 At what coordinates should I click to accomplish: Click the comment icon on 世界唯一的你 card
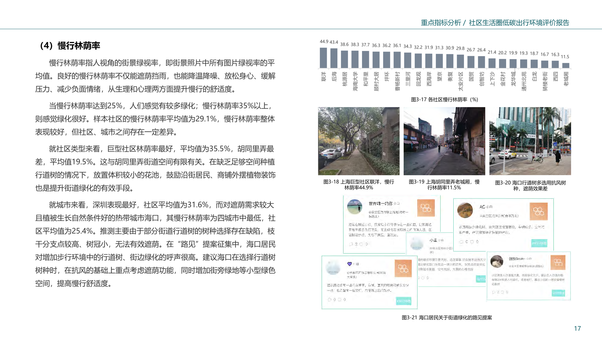tap(351, 244)
